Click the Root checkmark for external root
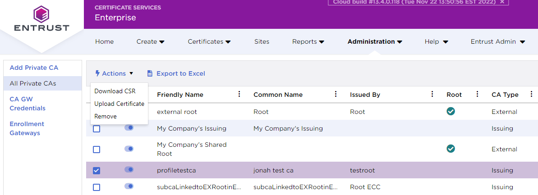 point(451,111)
